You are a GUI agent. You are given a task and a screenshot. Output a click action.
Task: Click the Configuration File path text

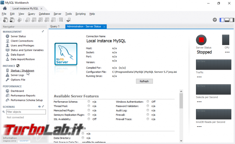tap(144, 72)
